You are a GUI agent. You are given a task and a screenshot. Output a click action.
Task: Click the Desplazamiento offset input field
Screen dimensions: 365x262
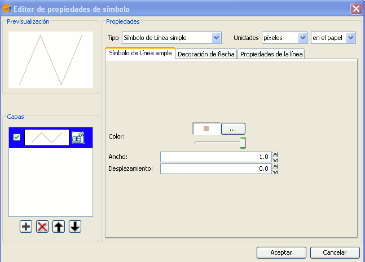216,169
